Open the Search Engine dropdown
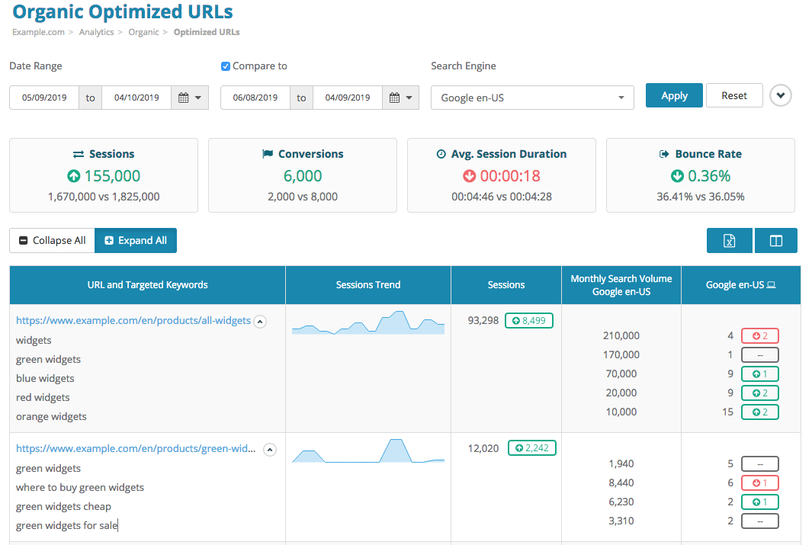Screen dimensions: 812x545 (x=532, y=98)
